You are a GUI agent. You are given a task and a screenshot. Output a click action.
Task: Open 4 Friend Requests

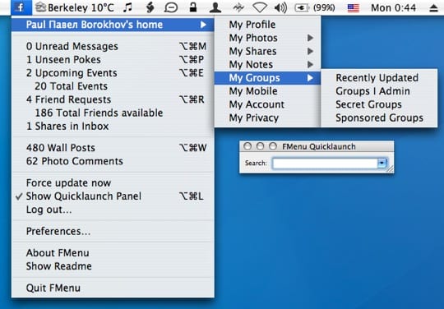pyautogui.click(x=113, y=99)
